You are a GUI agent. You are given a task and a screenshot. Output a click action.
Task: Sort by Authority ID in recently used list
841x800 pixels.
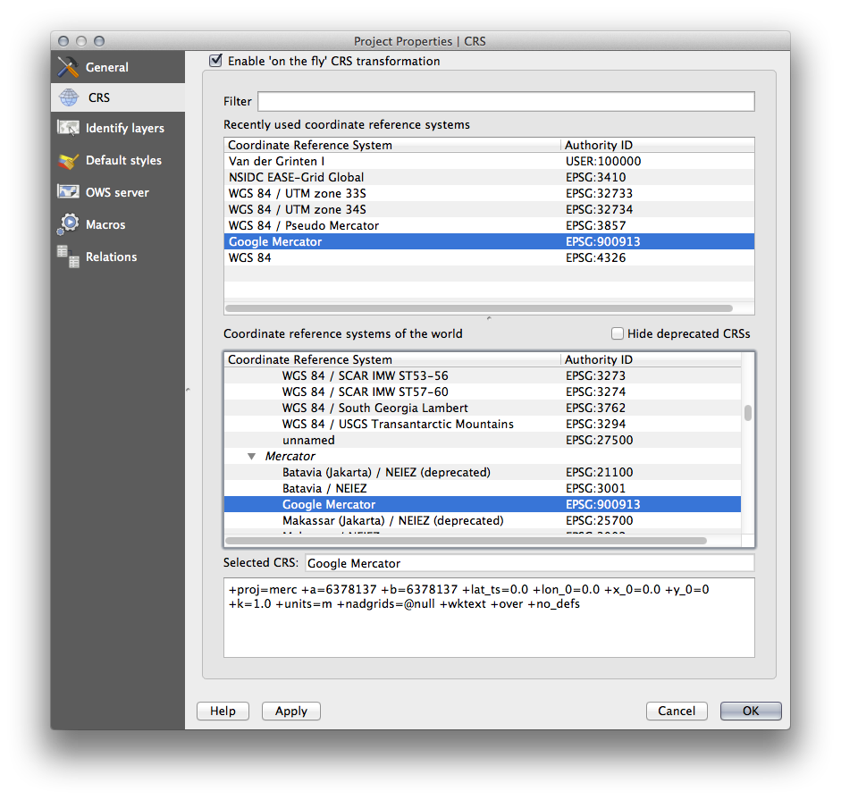click(x=597, y=145)
